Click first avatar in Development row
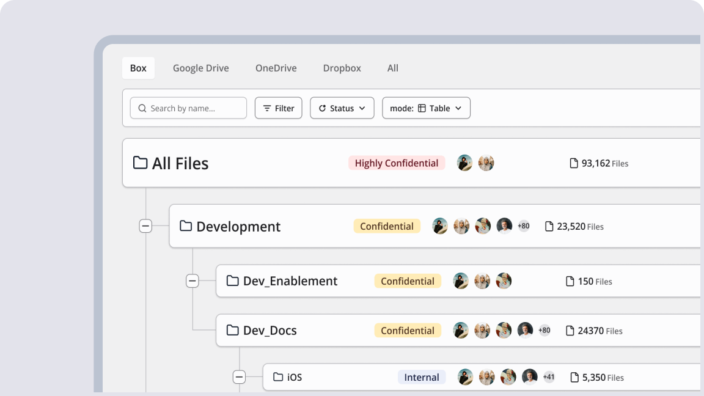The height and width of the screenshot is (396, 704). [x=440, y=226]
